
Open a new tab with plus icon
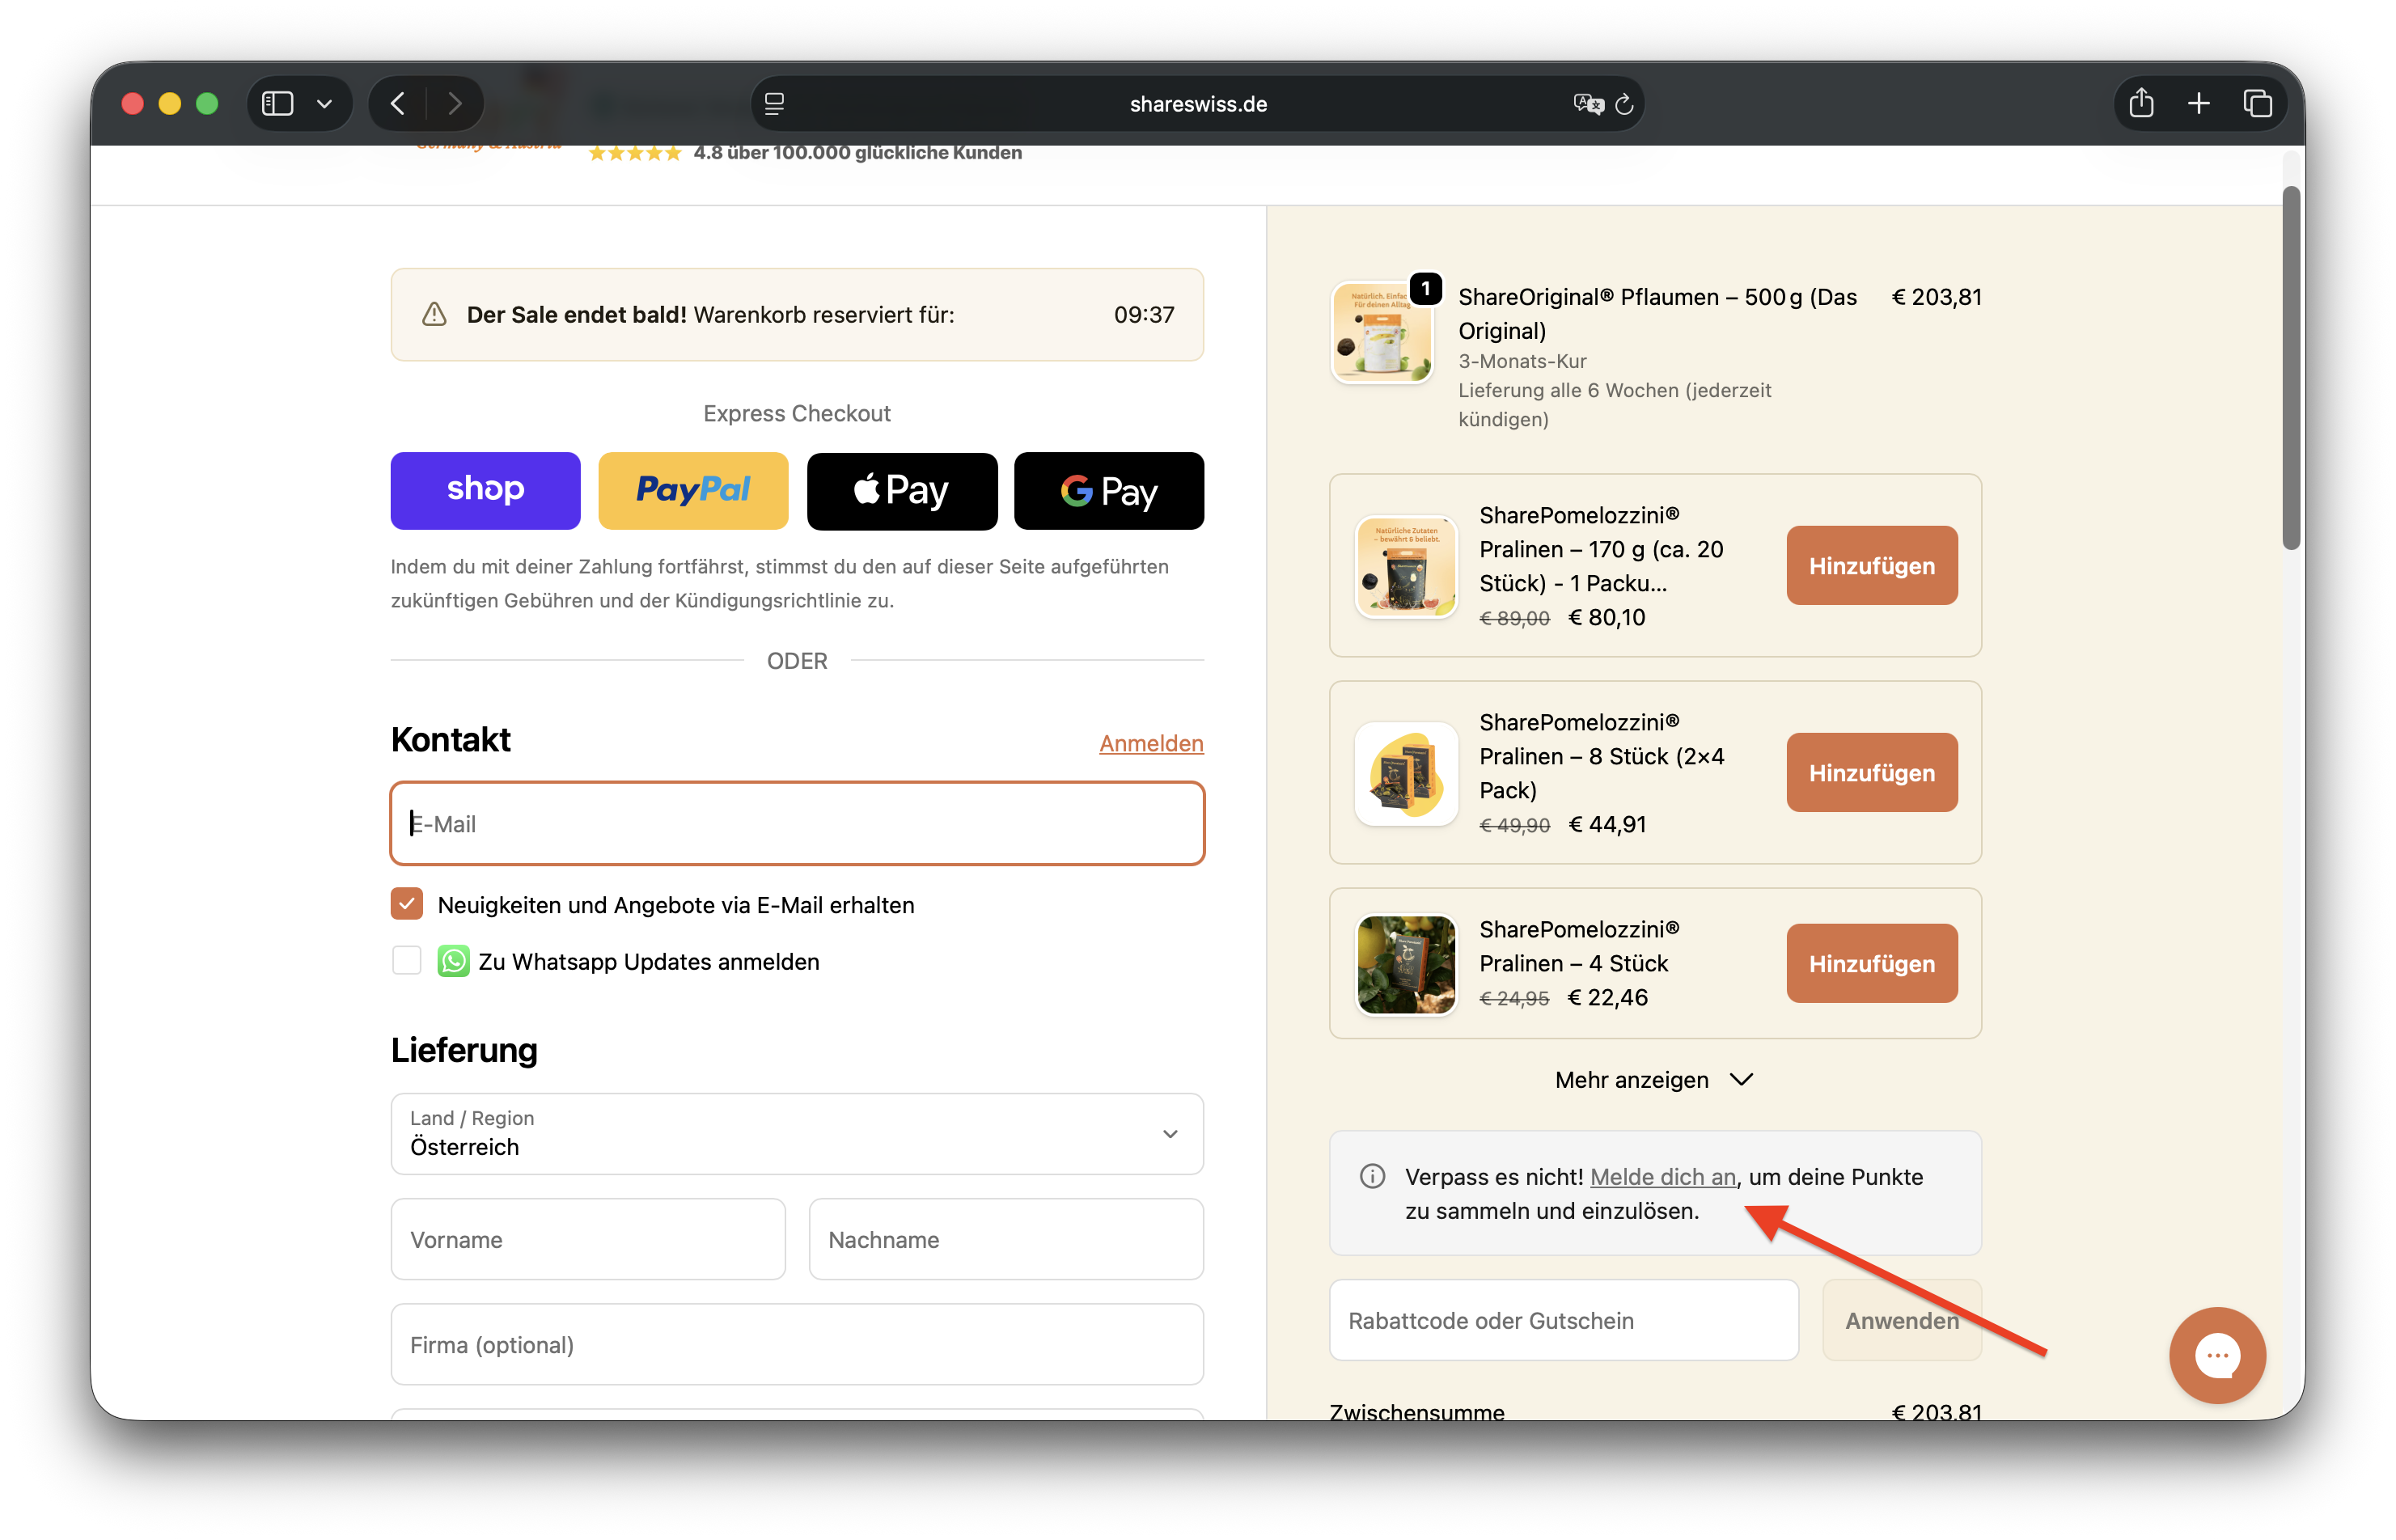(2199, 104)
